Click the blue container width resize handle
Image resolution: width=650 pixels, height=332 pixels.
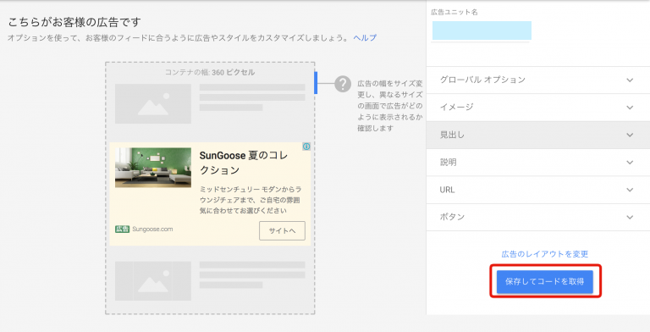316,83
